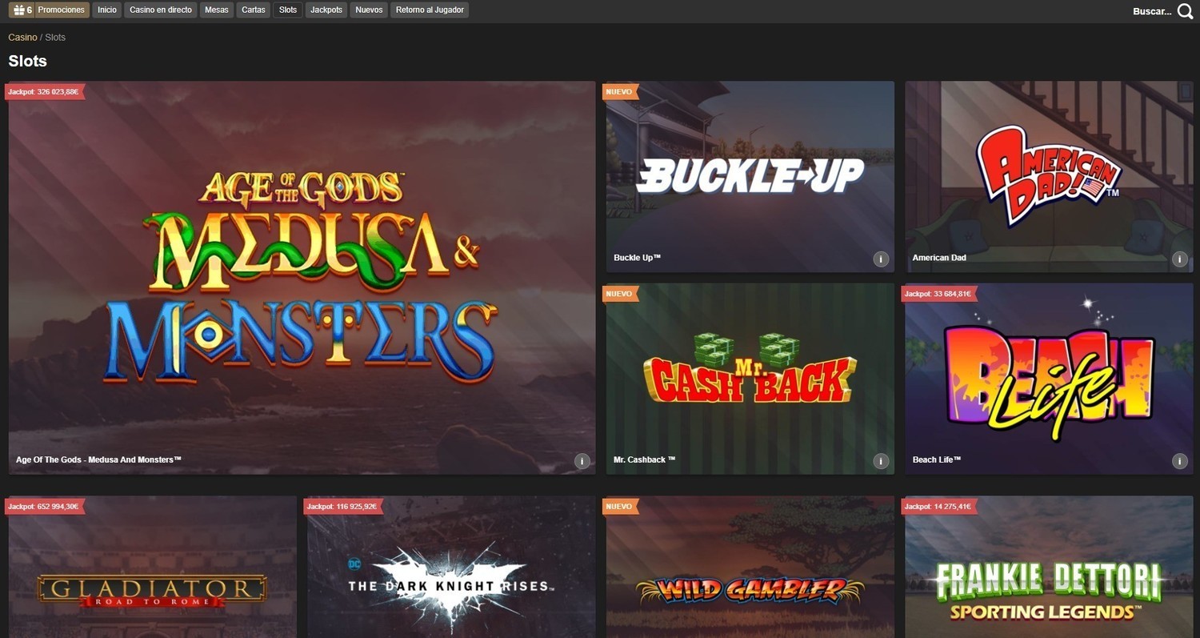
Task: Click NUEVO badge on Wild Gambler
Action: point(620,507)
